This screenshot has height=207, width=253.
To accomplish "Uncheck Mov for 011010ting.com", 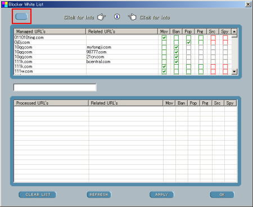I will [x=164, y=38].
